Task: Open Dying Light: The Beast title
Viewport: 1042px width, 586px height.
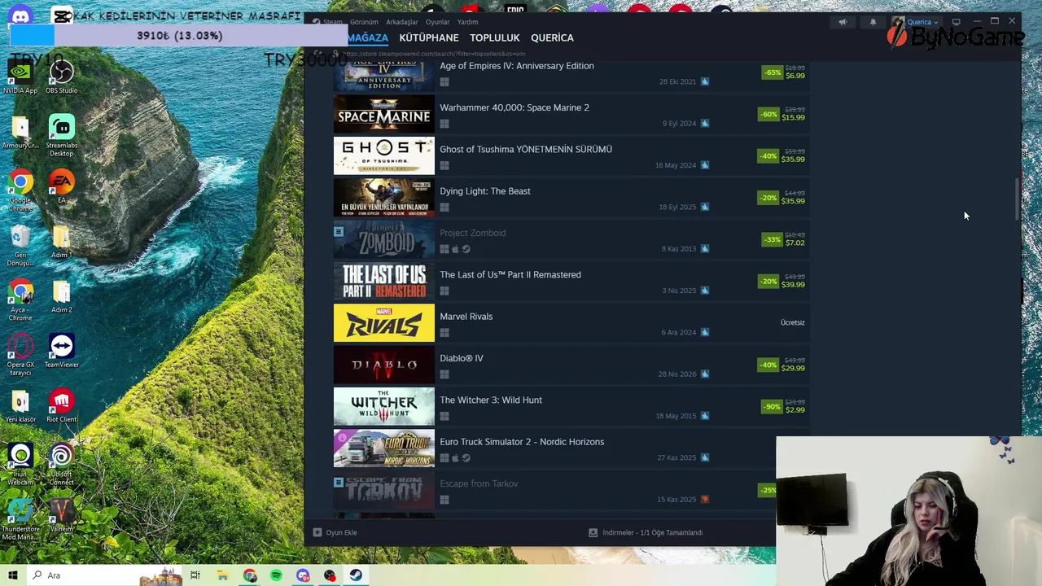Action: tap(484, 191)
